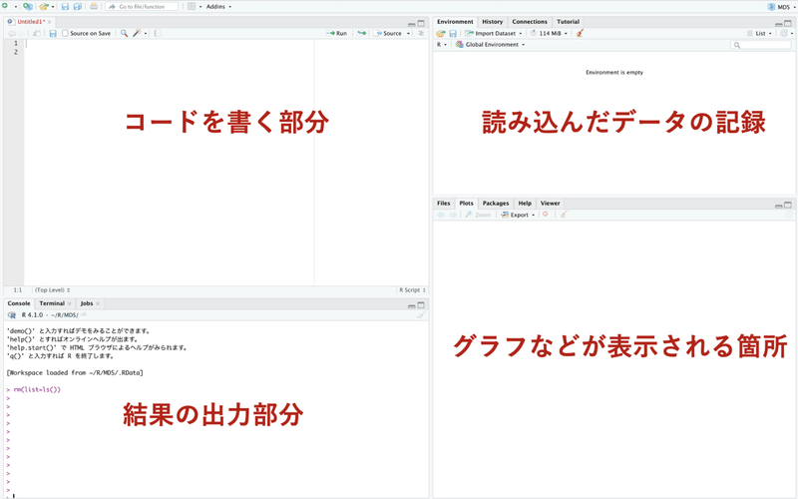Screen dimensions: 798x499
Task: Click the Find/Replace magnifier icon
Action: [x=124, y=33]
